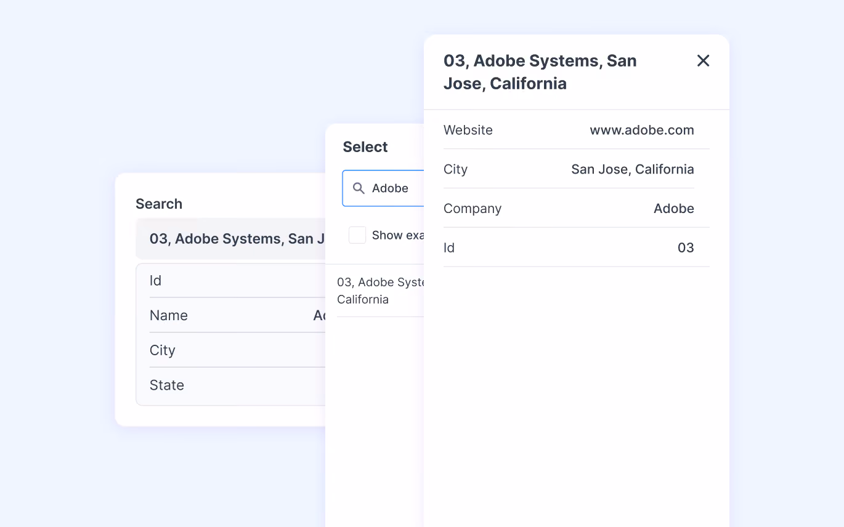844x527 pixels.
Task: Click the Select panel heading
Action: (365, 147)
